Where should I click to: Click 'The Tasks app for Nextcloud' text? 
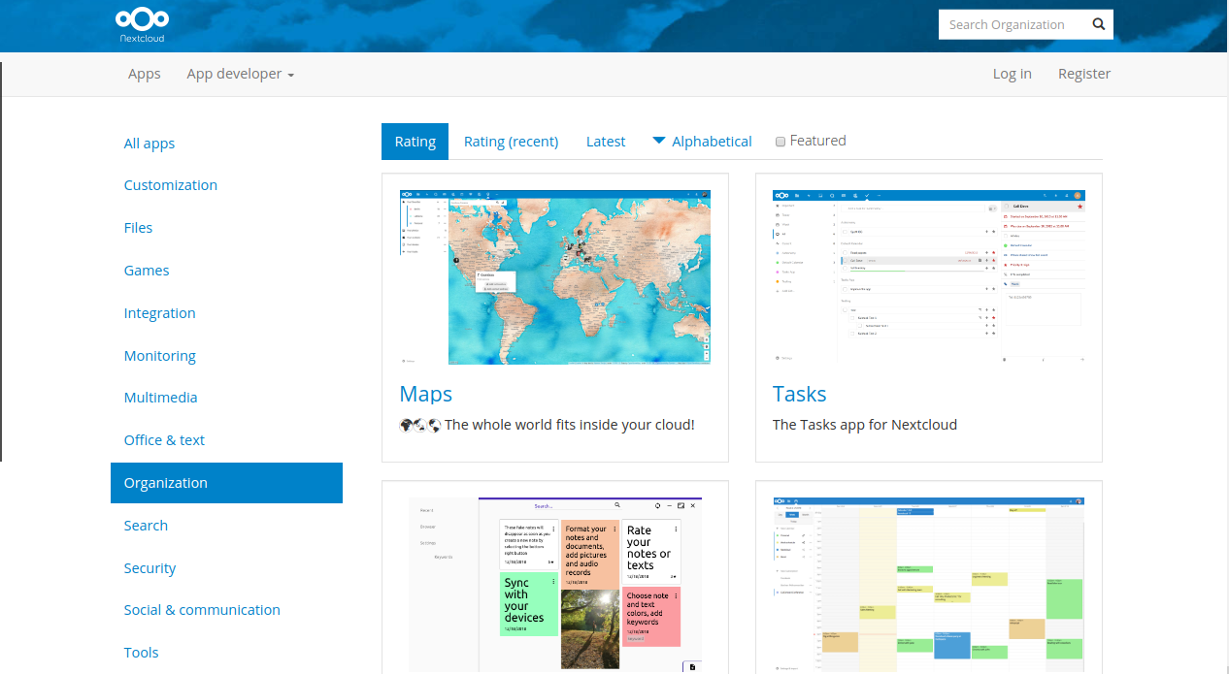(865, 425)
